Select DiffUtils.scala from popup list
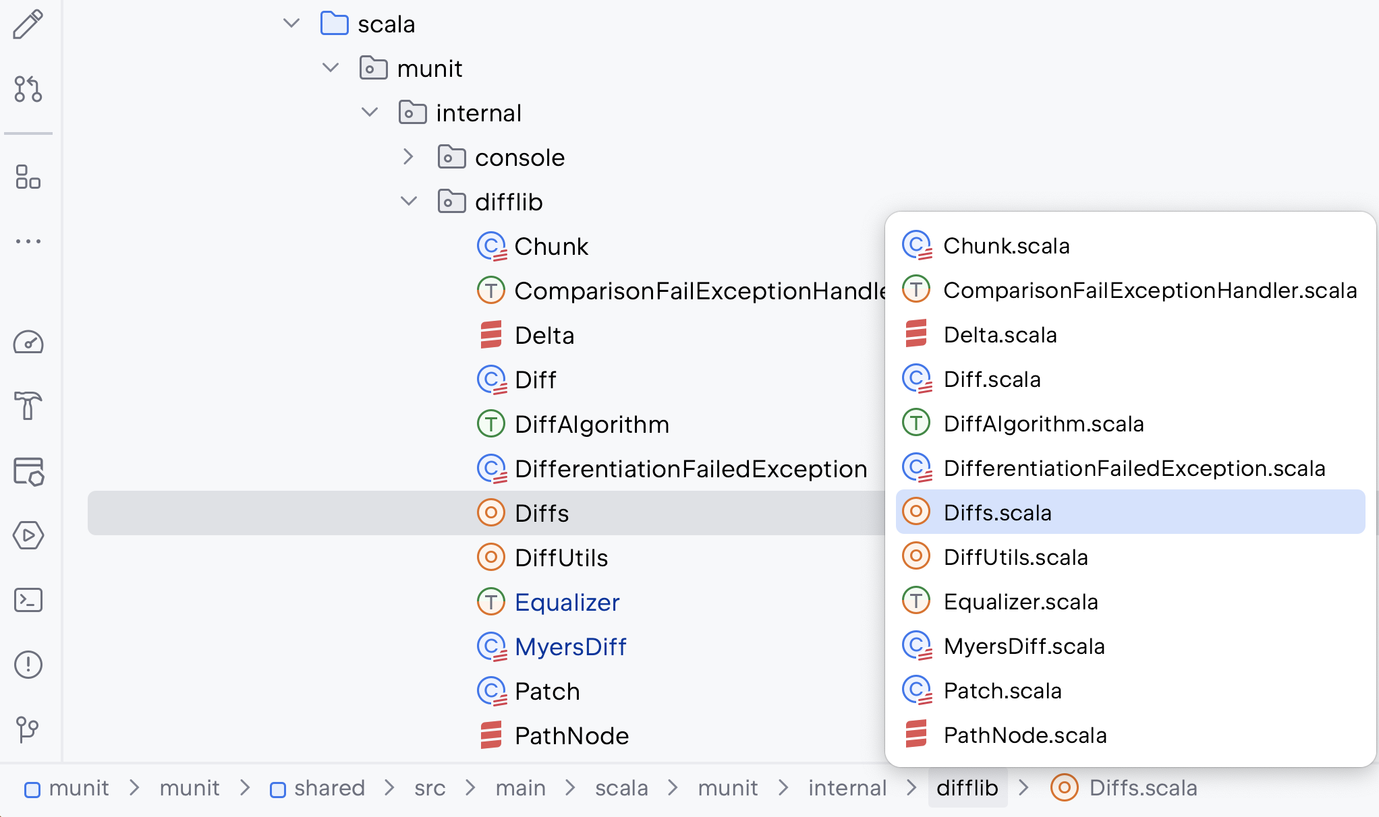The width and height of the screenshot is (1379, 817). coord(1015,557)
